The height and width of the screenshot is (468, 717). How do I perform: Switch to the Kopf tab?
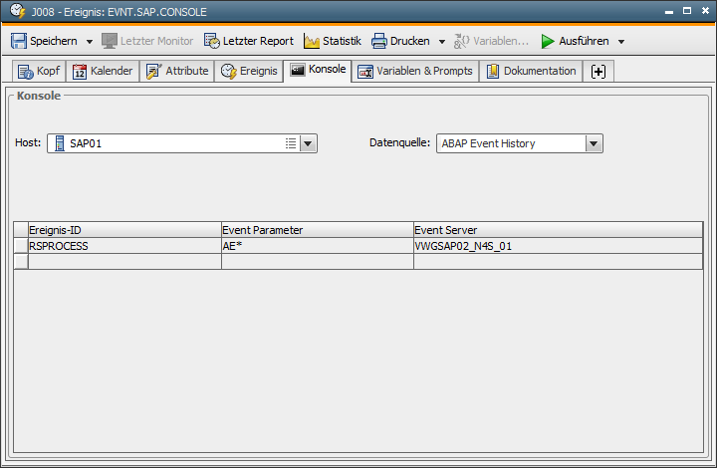coord(39,72)
